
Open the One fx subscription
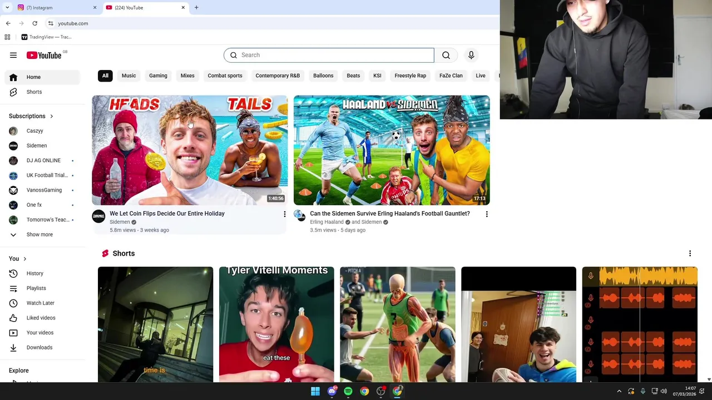[x=42, y=205]
